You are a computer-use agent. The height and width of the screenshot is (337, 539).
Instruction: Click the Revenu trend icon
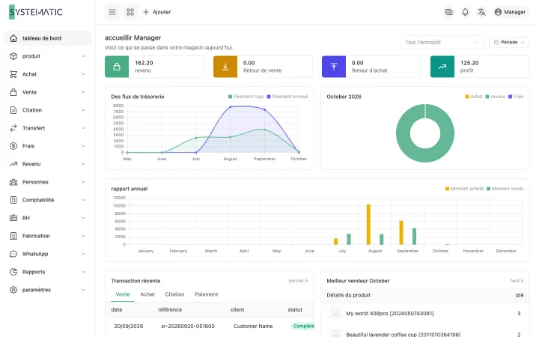click(x=13, y=164)
